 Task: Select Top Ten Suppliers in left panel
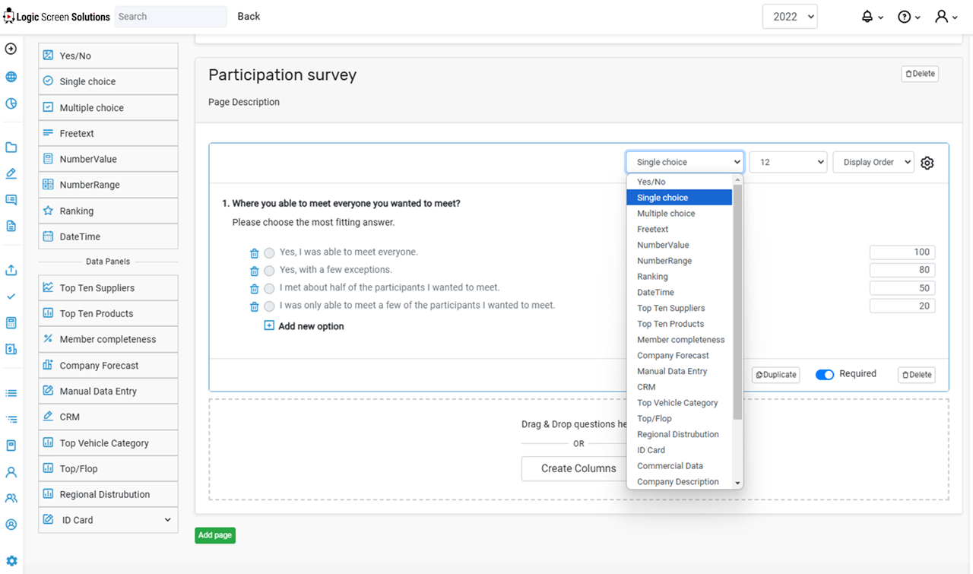click(108, 288)
